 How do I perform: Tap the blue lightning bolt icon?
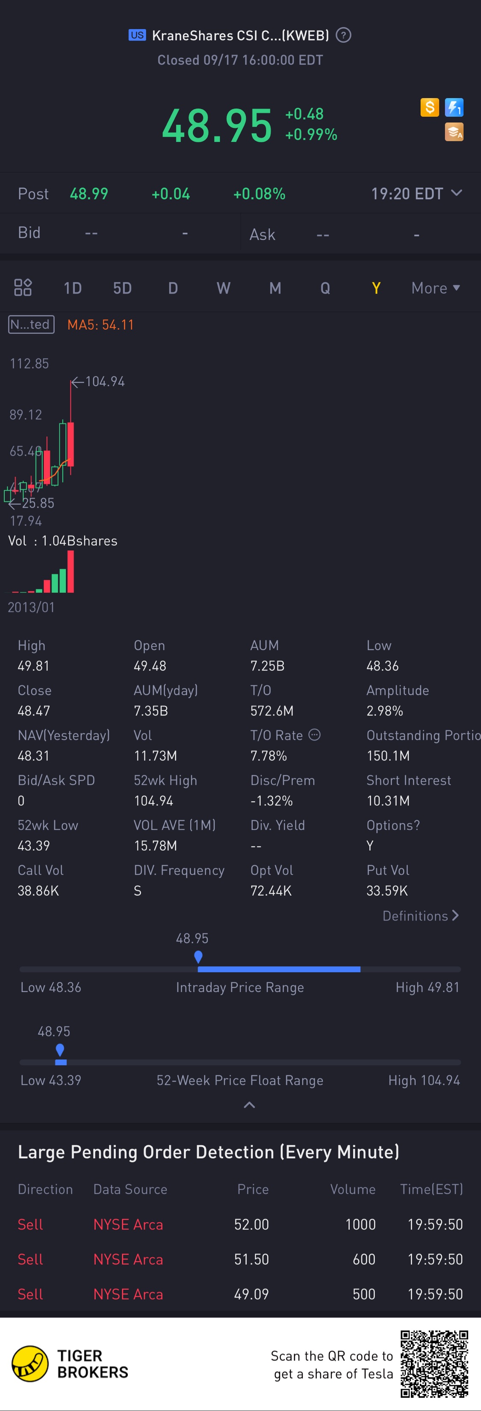click(454, 107)
